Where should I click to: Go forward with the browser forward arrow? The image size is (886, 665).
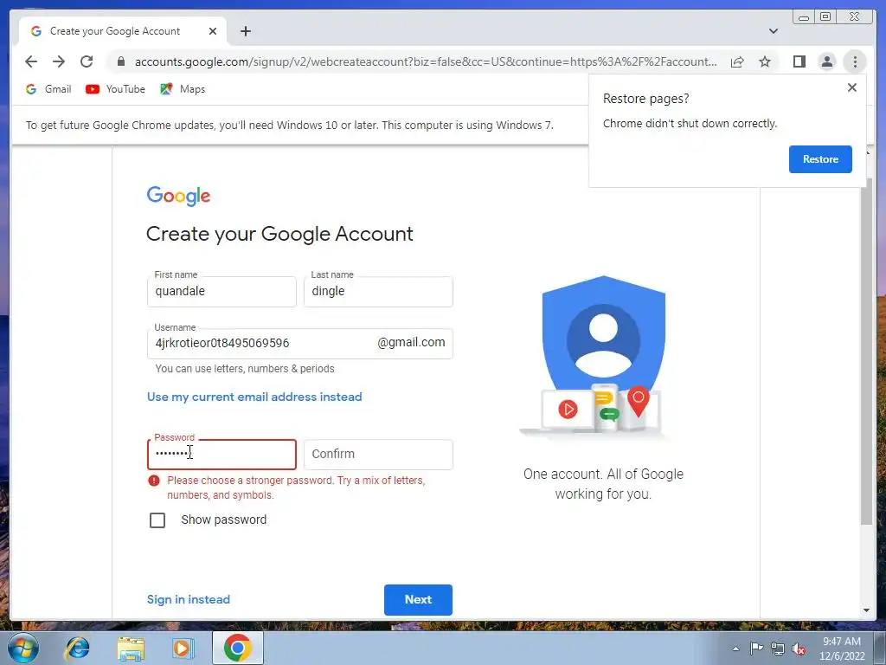pyautogui.click(x=59, y=61)
